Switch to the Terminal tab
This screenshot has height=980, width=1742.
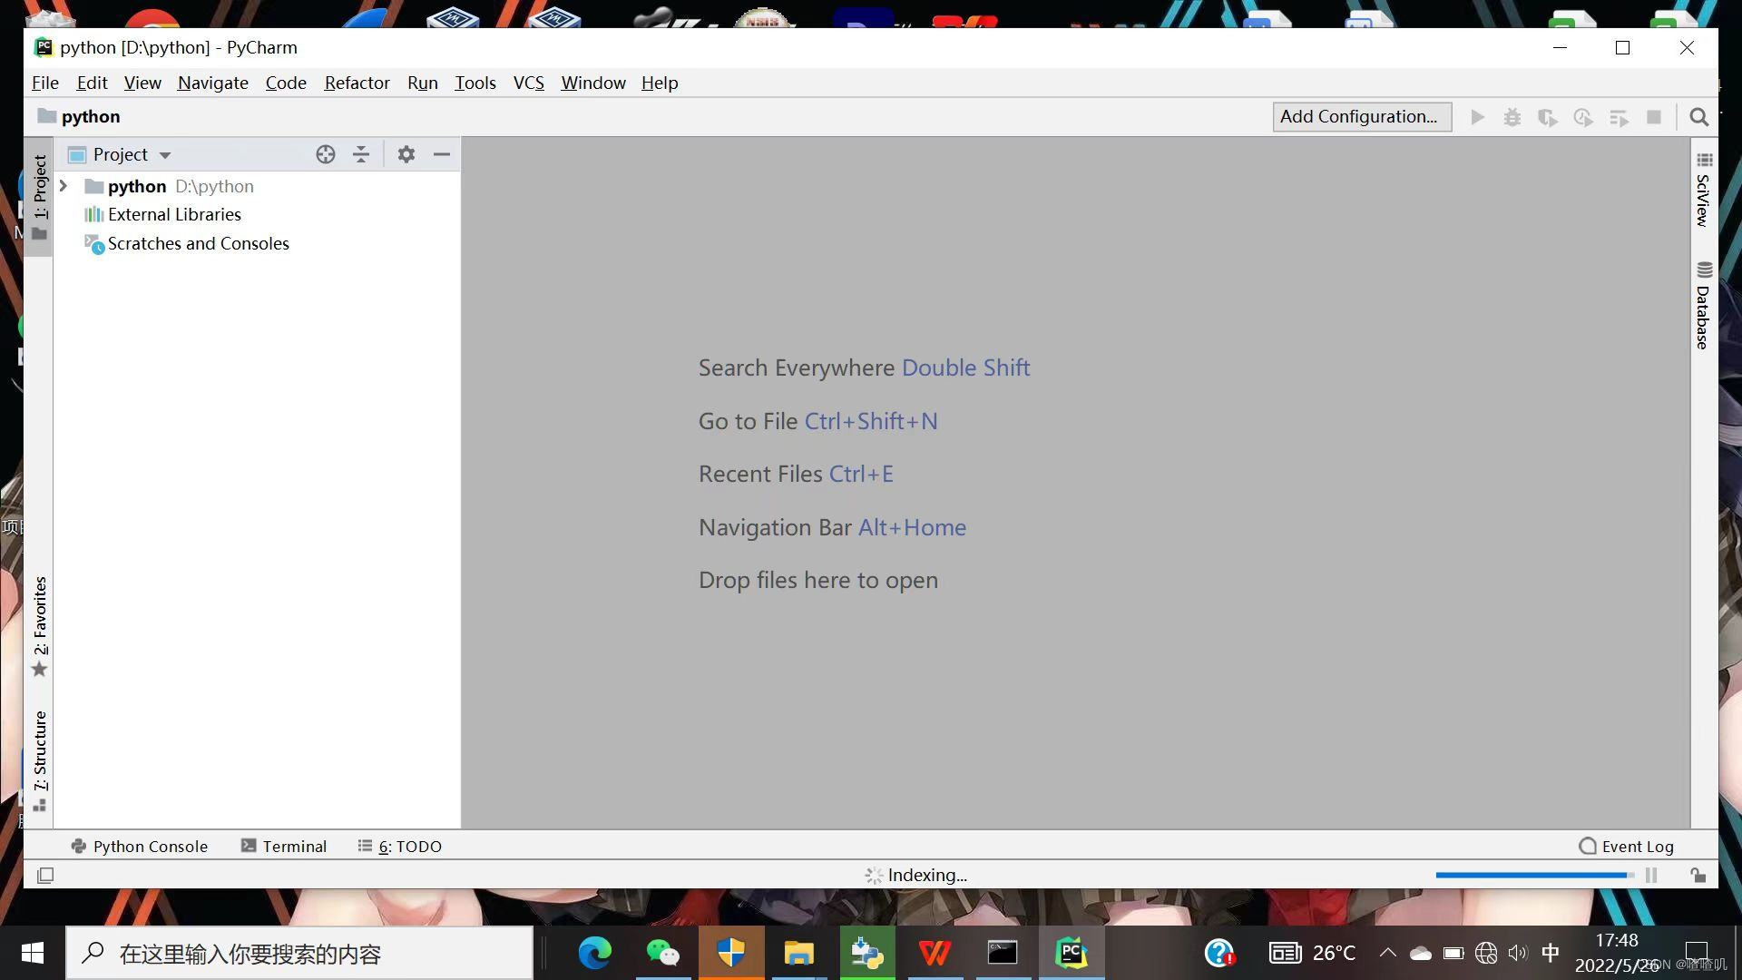coord(284,846)
